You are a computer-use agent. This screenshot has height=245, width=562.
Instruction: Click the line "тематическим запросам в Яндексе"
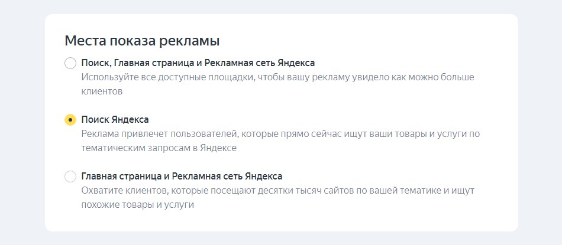(159, 148)
